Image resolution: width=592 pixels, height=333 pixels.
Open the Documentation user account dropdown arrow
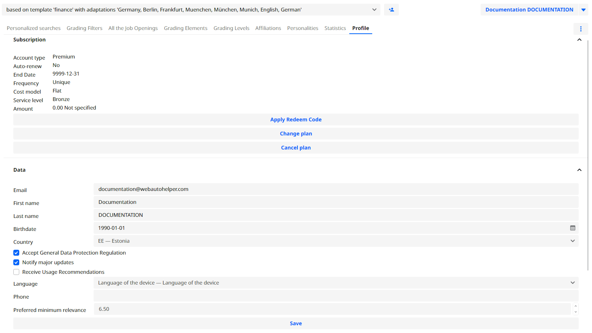[583, 10]
